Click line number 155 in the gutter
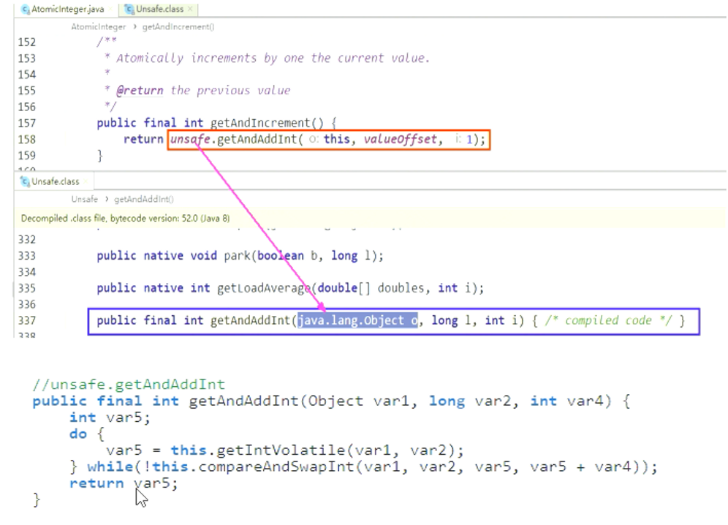728x525 pixels. pyautogui.click(x=26, y=91)
